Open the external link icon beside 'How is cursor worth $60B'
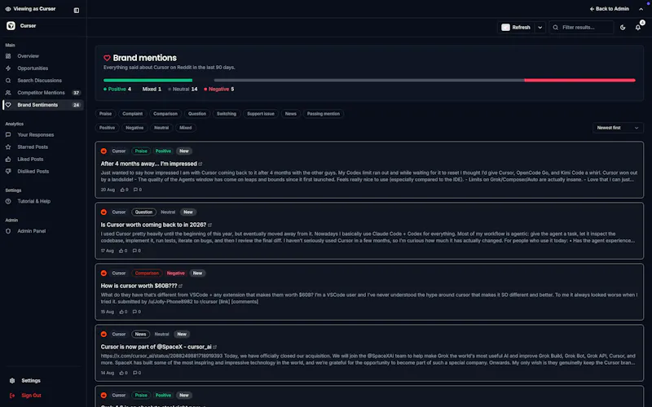 coord(180,287)
